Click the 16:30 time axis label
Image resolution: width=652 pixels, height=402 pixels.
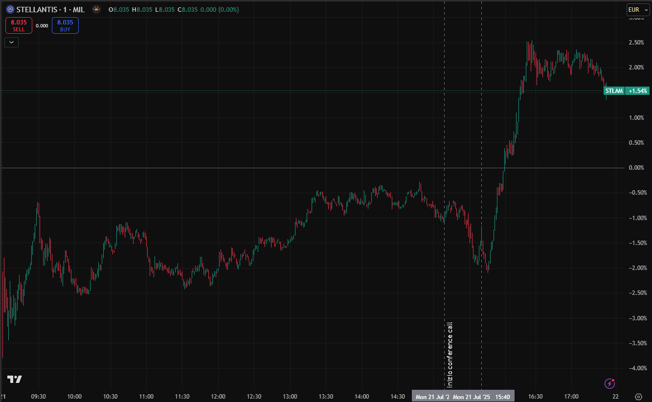click(535, 397)
